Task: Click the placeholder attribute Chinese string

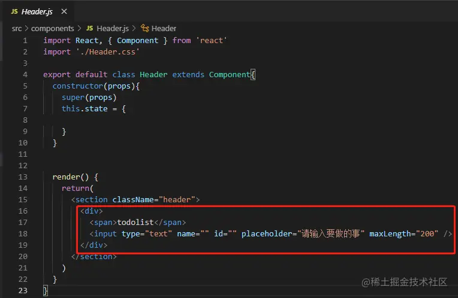Action: point(331,234)
